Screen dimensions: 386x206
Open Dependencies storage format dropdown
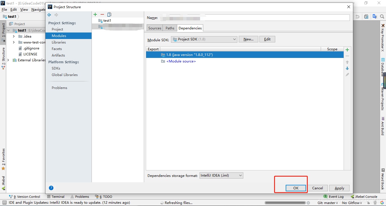click(221, 175)
